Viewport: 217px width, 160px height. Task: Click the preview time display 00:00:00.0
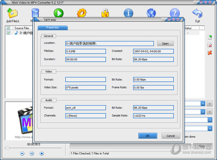tap(34, 144)
